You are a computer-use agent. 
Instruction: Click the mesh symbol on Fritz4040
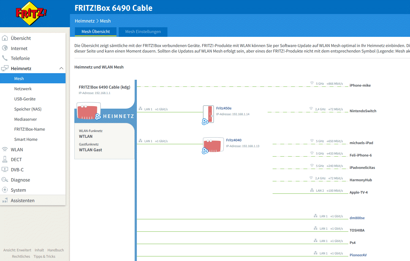point(205,151)
